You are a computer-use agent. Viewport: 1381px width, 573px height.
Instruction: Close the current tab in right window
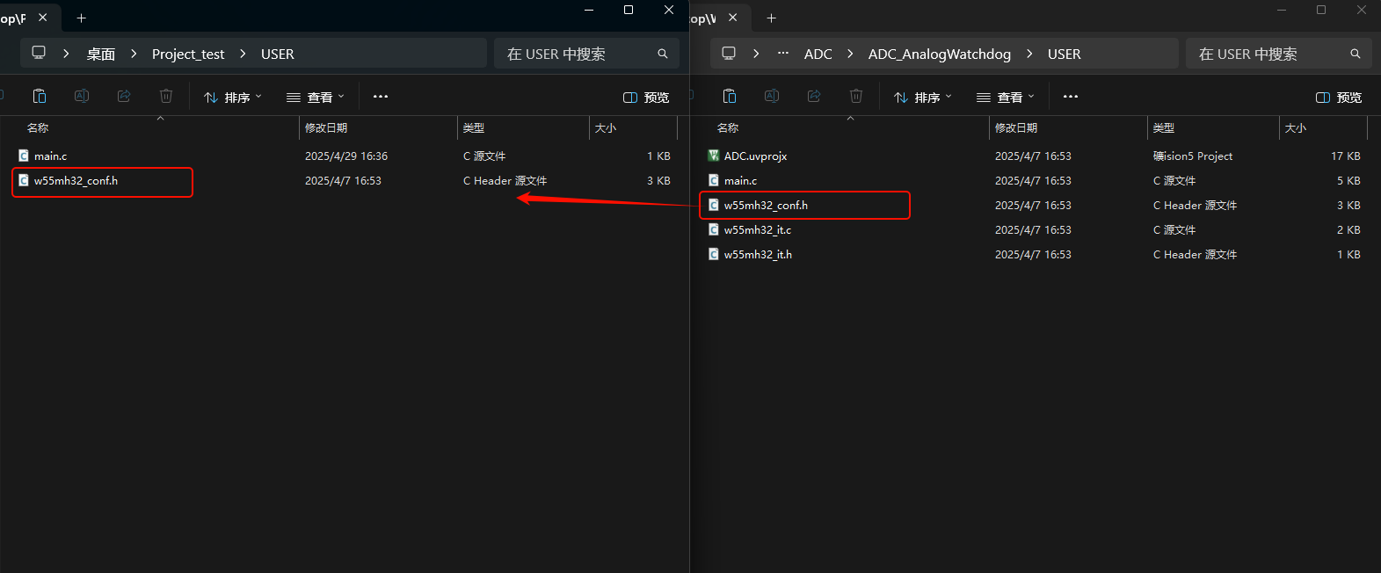732,18
